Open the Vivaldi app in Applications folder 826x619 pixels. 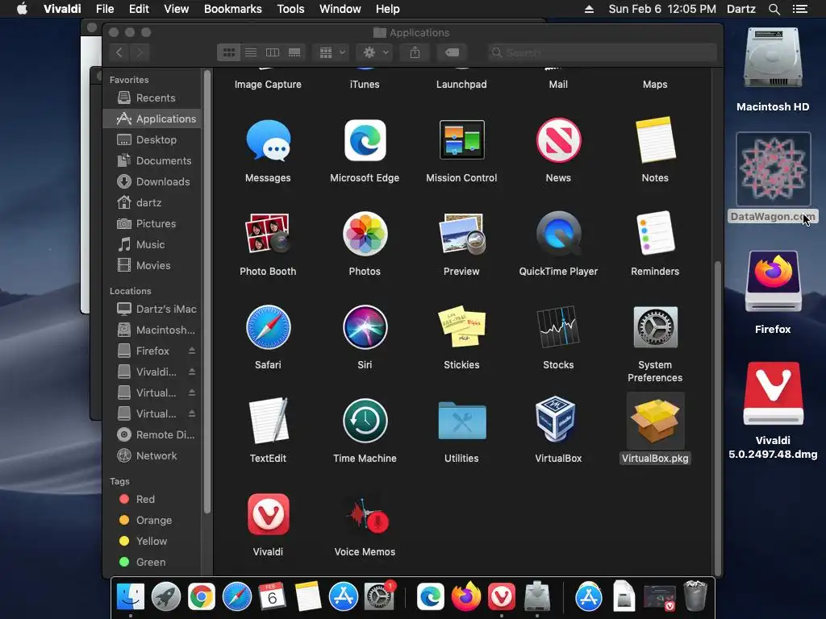(x=268, y=513)
